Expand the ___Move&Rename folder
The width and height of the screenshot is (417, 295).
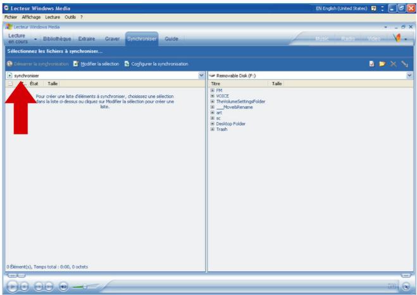[213, 107]
